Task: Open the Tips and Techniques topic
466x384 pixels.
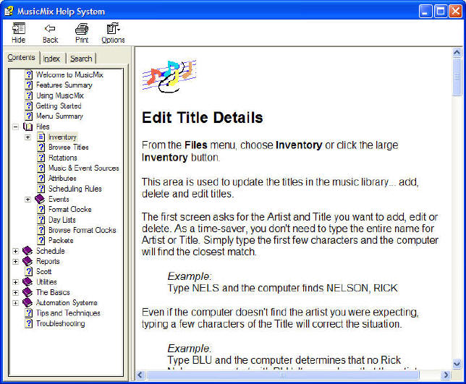Action: coord(68,313)
